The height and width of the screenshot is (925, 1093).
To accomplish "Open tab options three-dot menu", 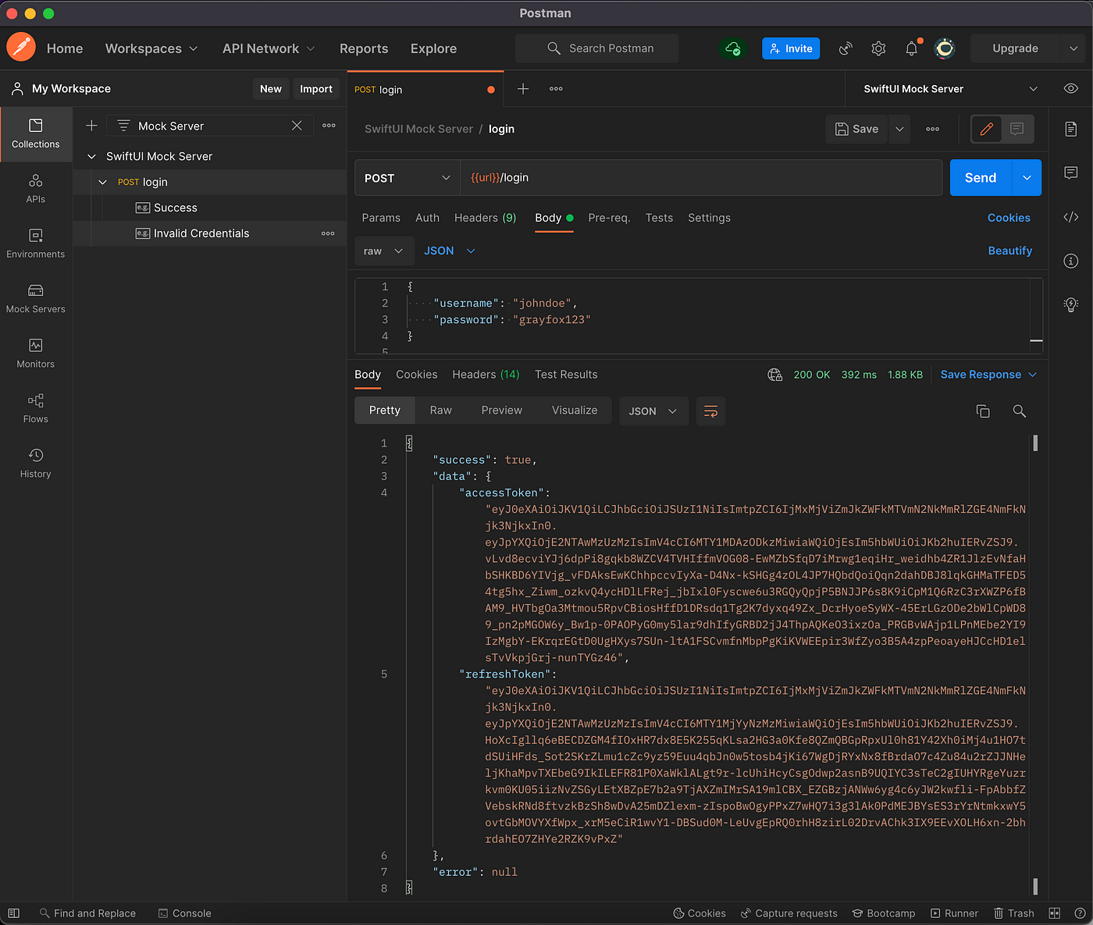I will (x=556, y=89).
